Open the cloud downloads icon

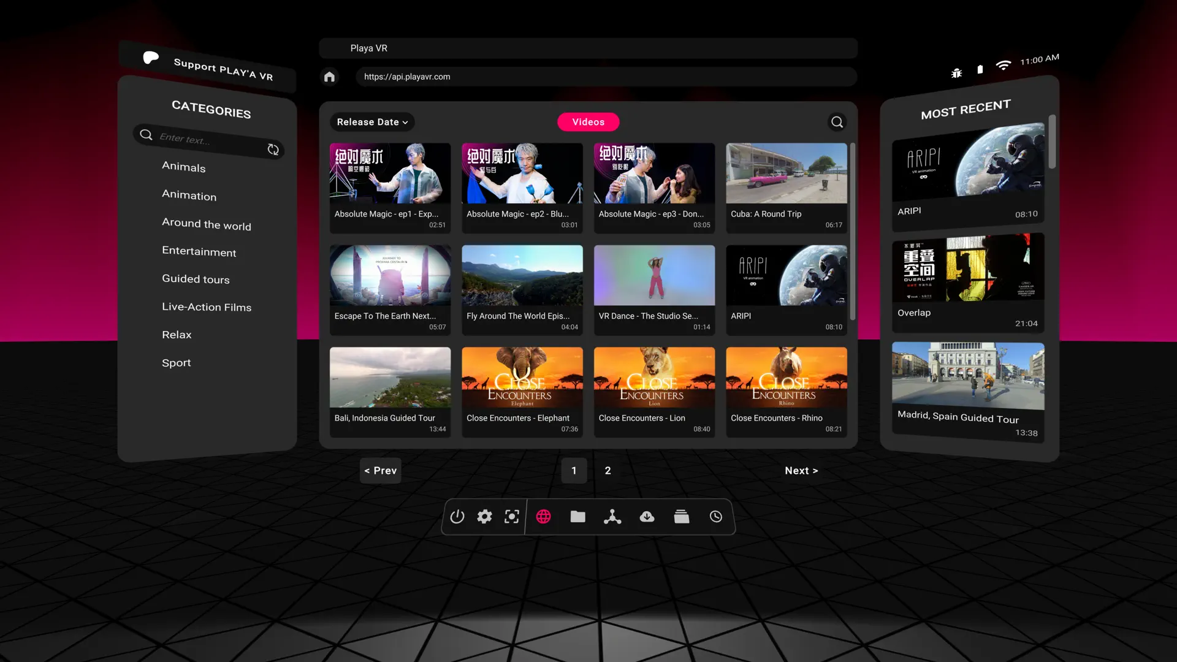647,517
